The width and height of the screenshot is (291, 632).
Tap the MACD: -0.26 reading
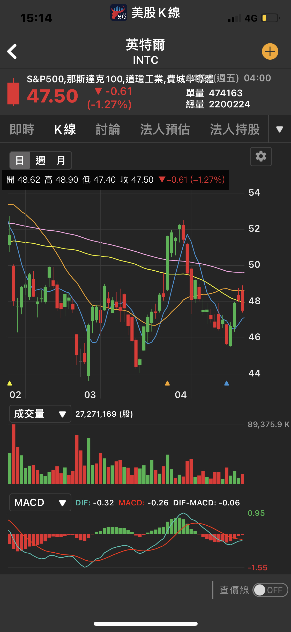(144, 503)
